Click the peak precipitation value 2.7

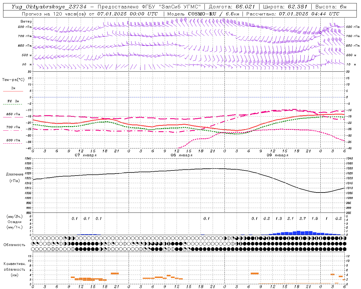pos(303,219)
